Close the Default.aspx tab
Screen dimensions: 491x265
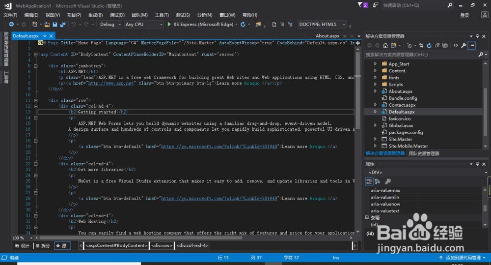(x=51, y=36)
